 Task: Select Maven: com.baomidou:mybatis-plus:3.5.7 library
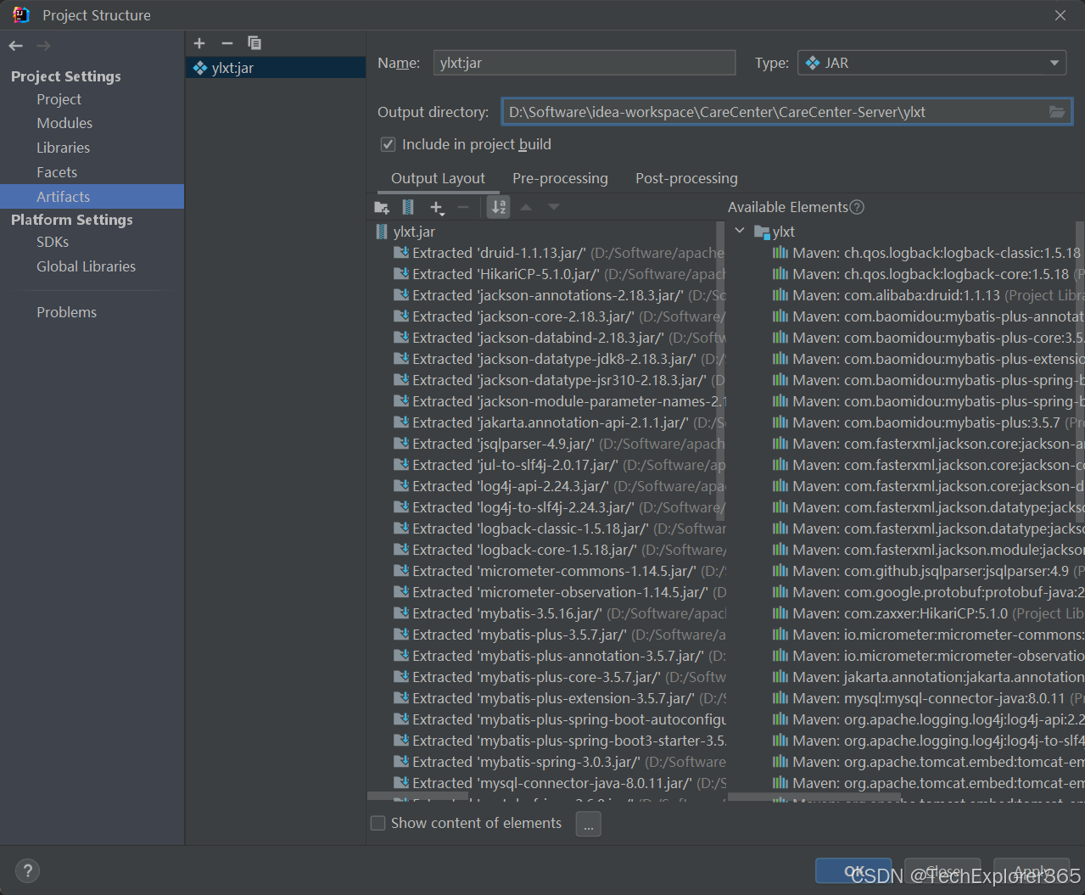(928, 422)
